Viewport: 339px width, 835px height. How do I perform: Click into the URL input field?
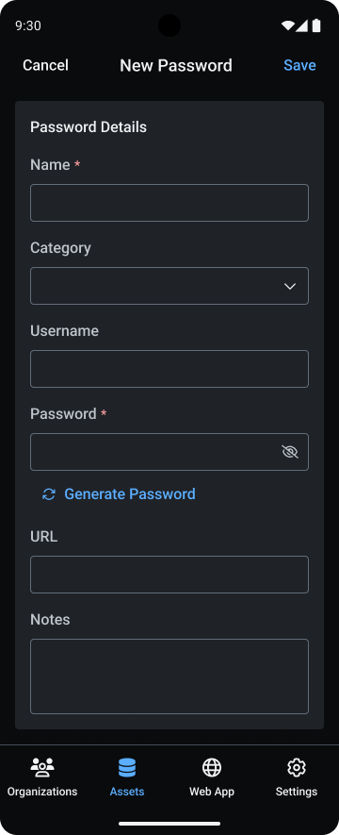[169, 575]
